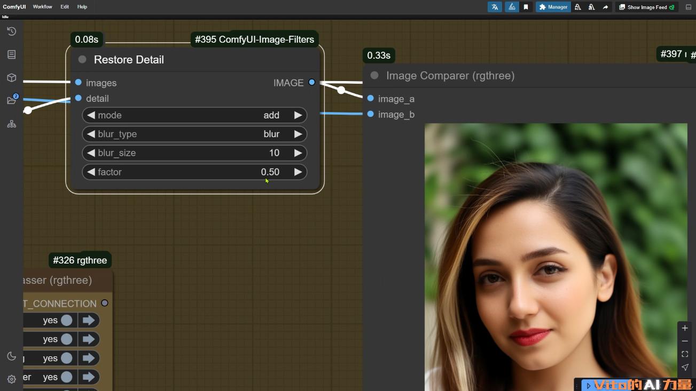Click the Image Comparer (rgthree) title
696x391 pixels.
pyautogui.click(x=450, y=76)
